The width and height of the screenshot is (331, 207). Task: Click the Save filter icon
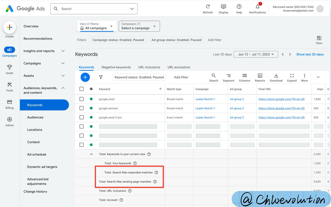coord(319,38)
